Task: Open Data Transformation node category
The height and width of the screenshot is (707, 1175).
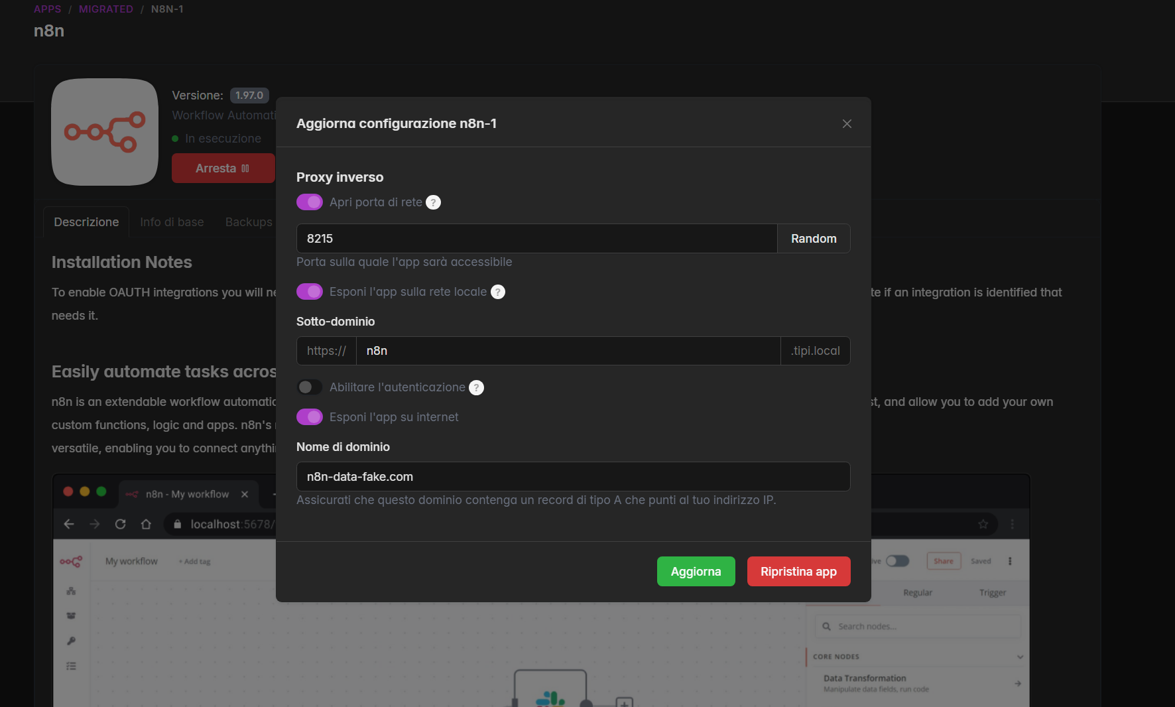Action: tap(922, 683)
